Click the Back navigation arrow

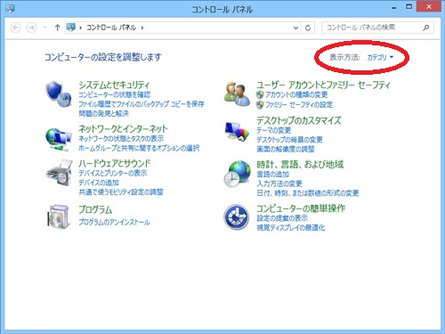tap(15, 28)
